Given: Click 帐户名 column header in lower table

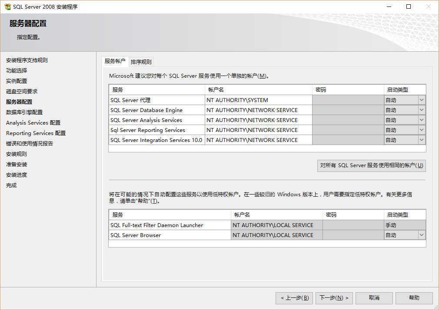Looking at the screenshot, I should click(x=277, y=215).
